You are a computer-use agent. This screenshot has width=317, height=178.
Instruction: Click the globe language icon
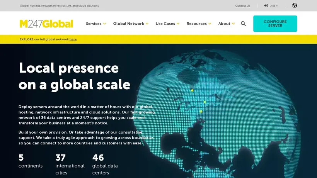(295, 5)
